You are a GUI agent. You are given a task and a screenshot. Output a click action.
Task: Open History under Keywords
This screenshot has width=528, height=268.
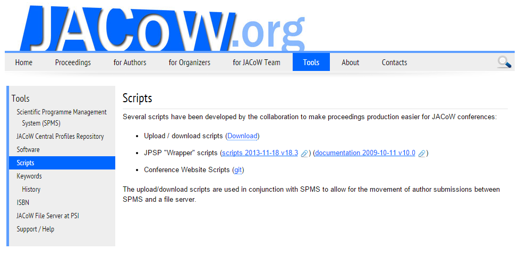[31, 190]
